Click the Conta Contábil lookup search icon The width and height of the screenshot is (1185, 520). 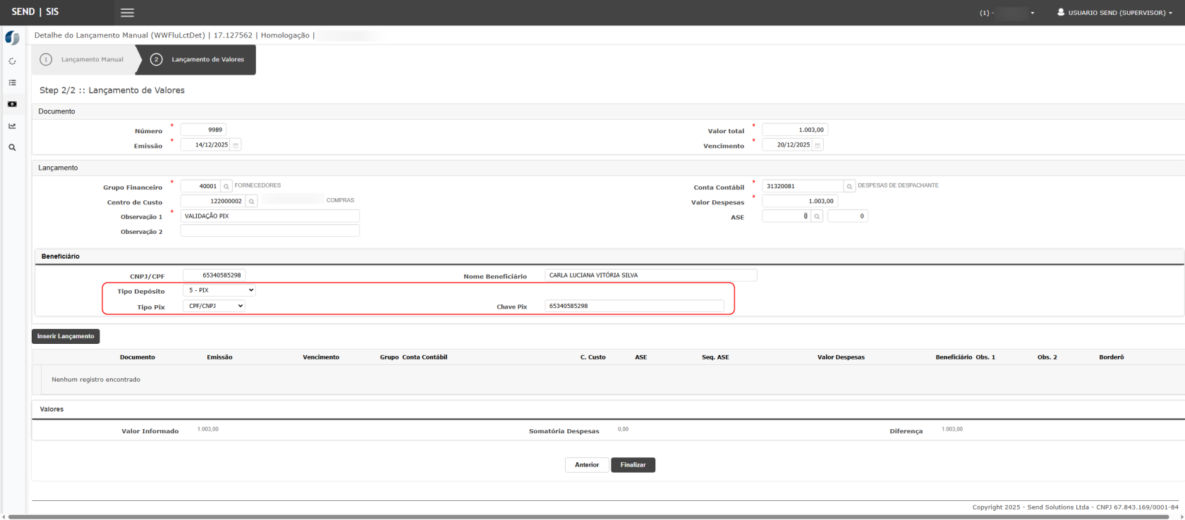tap(850, 187)
